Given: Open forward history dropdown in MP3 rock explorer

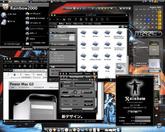Looking at the screenshot, I should coord(60,20).
